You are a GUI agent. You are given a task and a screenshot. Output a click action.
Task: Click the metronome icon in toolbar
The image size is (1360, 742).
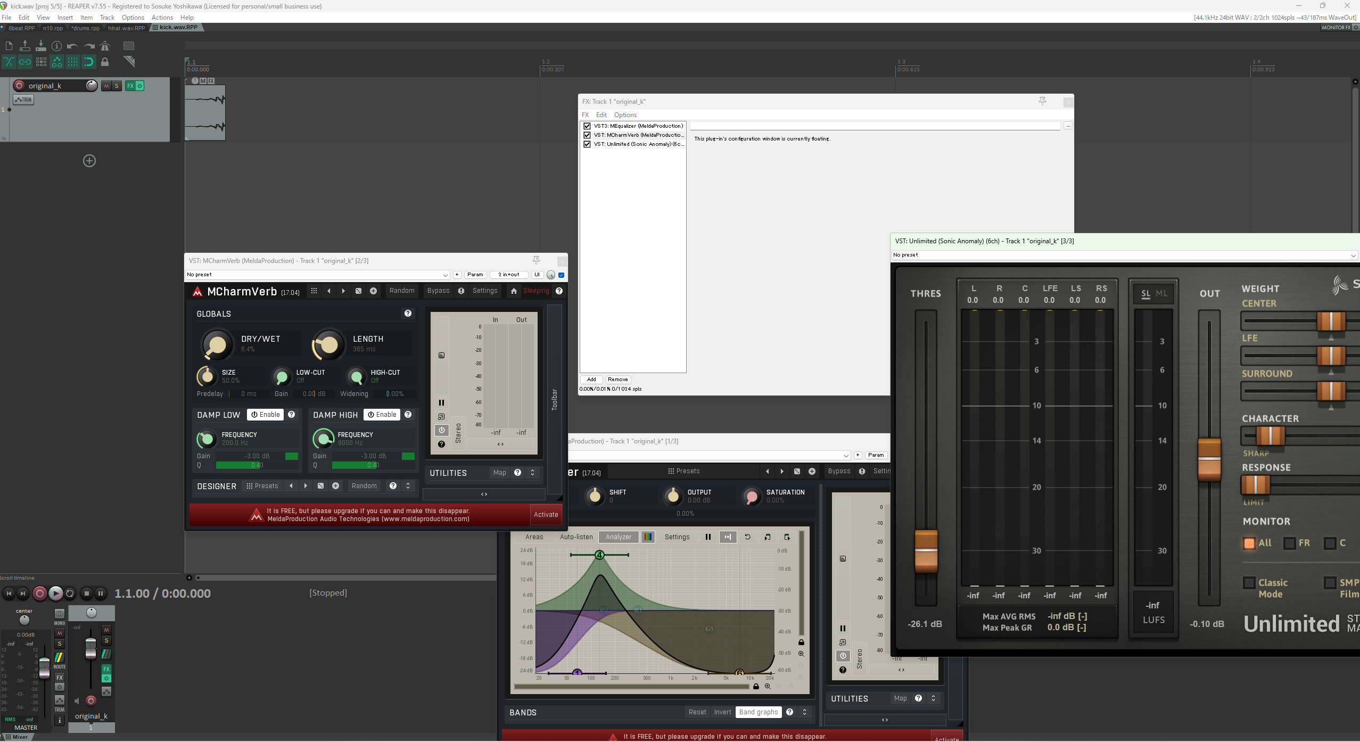[x=105, y=46]
